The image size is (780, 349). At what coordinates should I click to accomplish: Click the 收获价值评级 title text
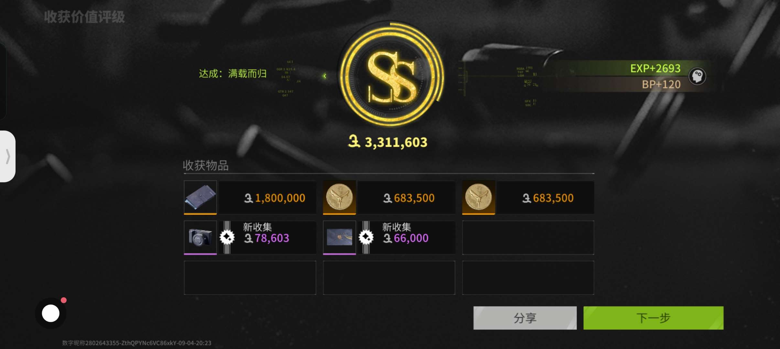click(x=84, y=17)
